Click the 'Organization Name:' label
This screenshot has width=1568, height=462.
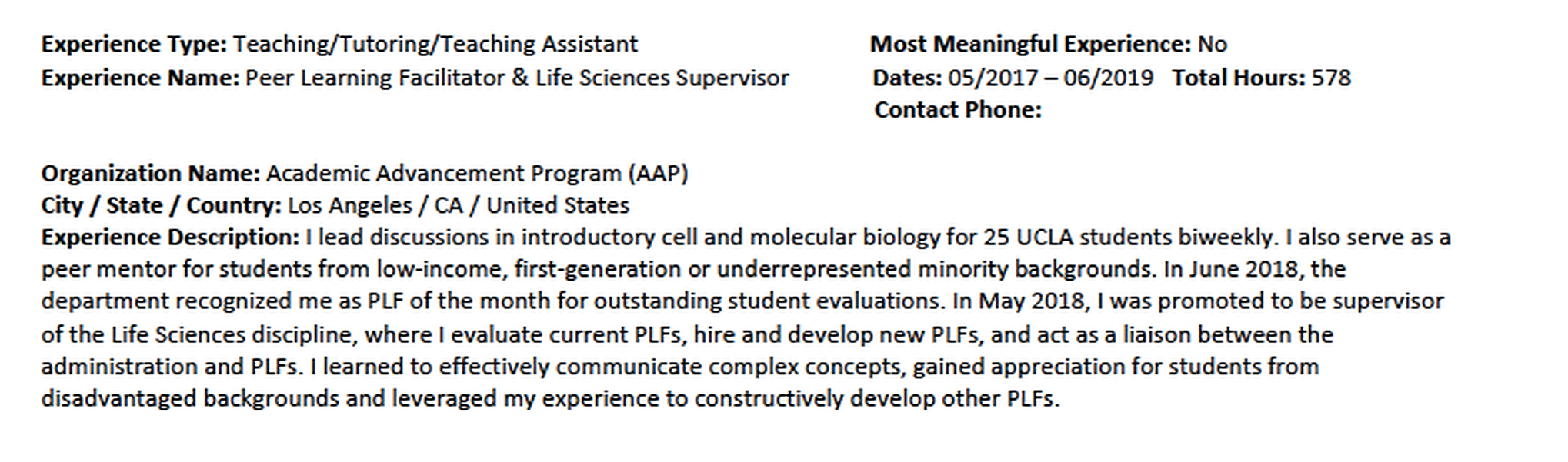point(151,174)
